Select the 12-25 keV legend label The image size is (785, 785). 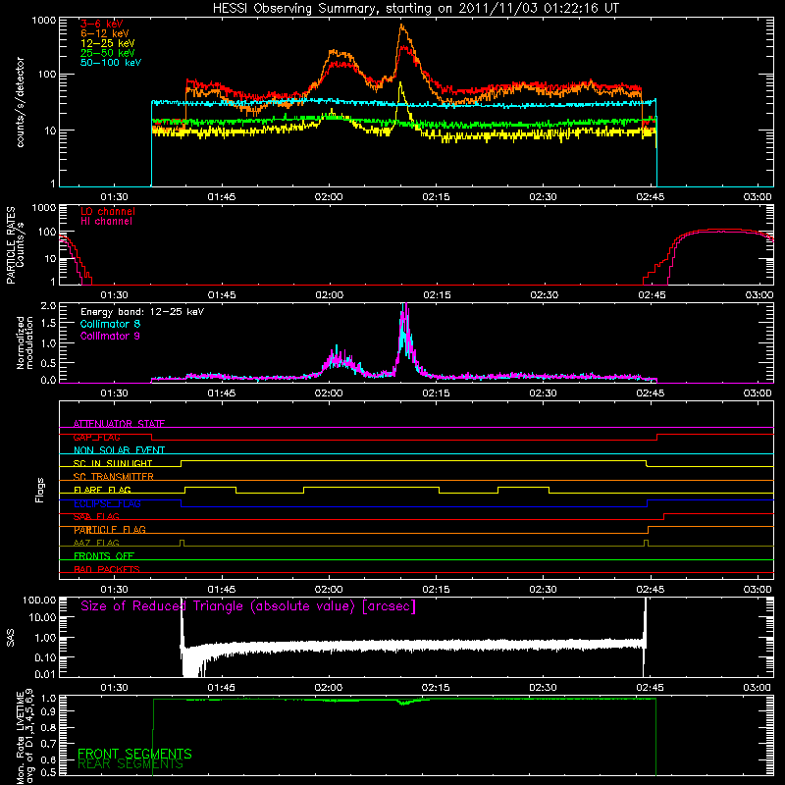pos(108,43)
